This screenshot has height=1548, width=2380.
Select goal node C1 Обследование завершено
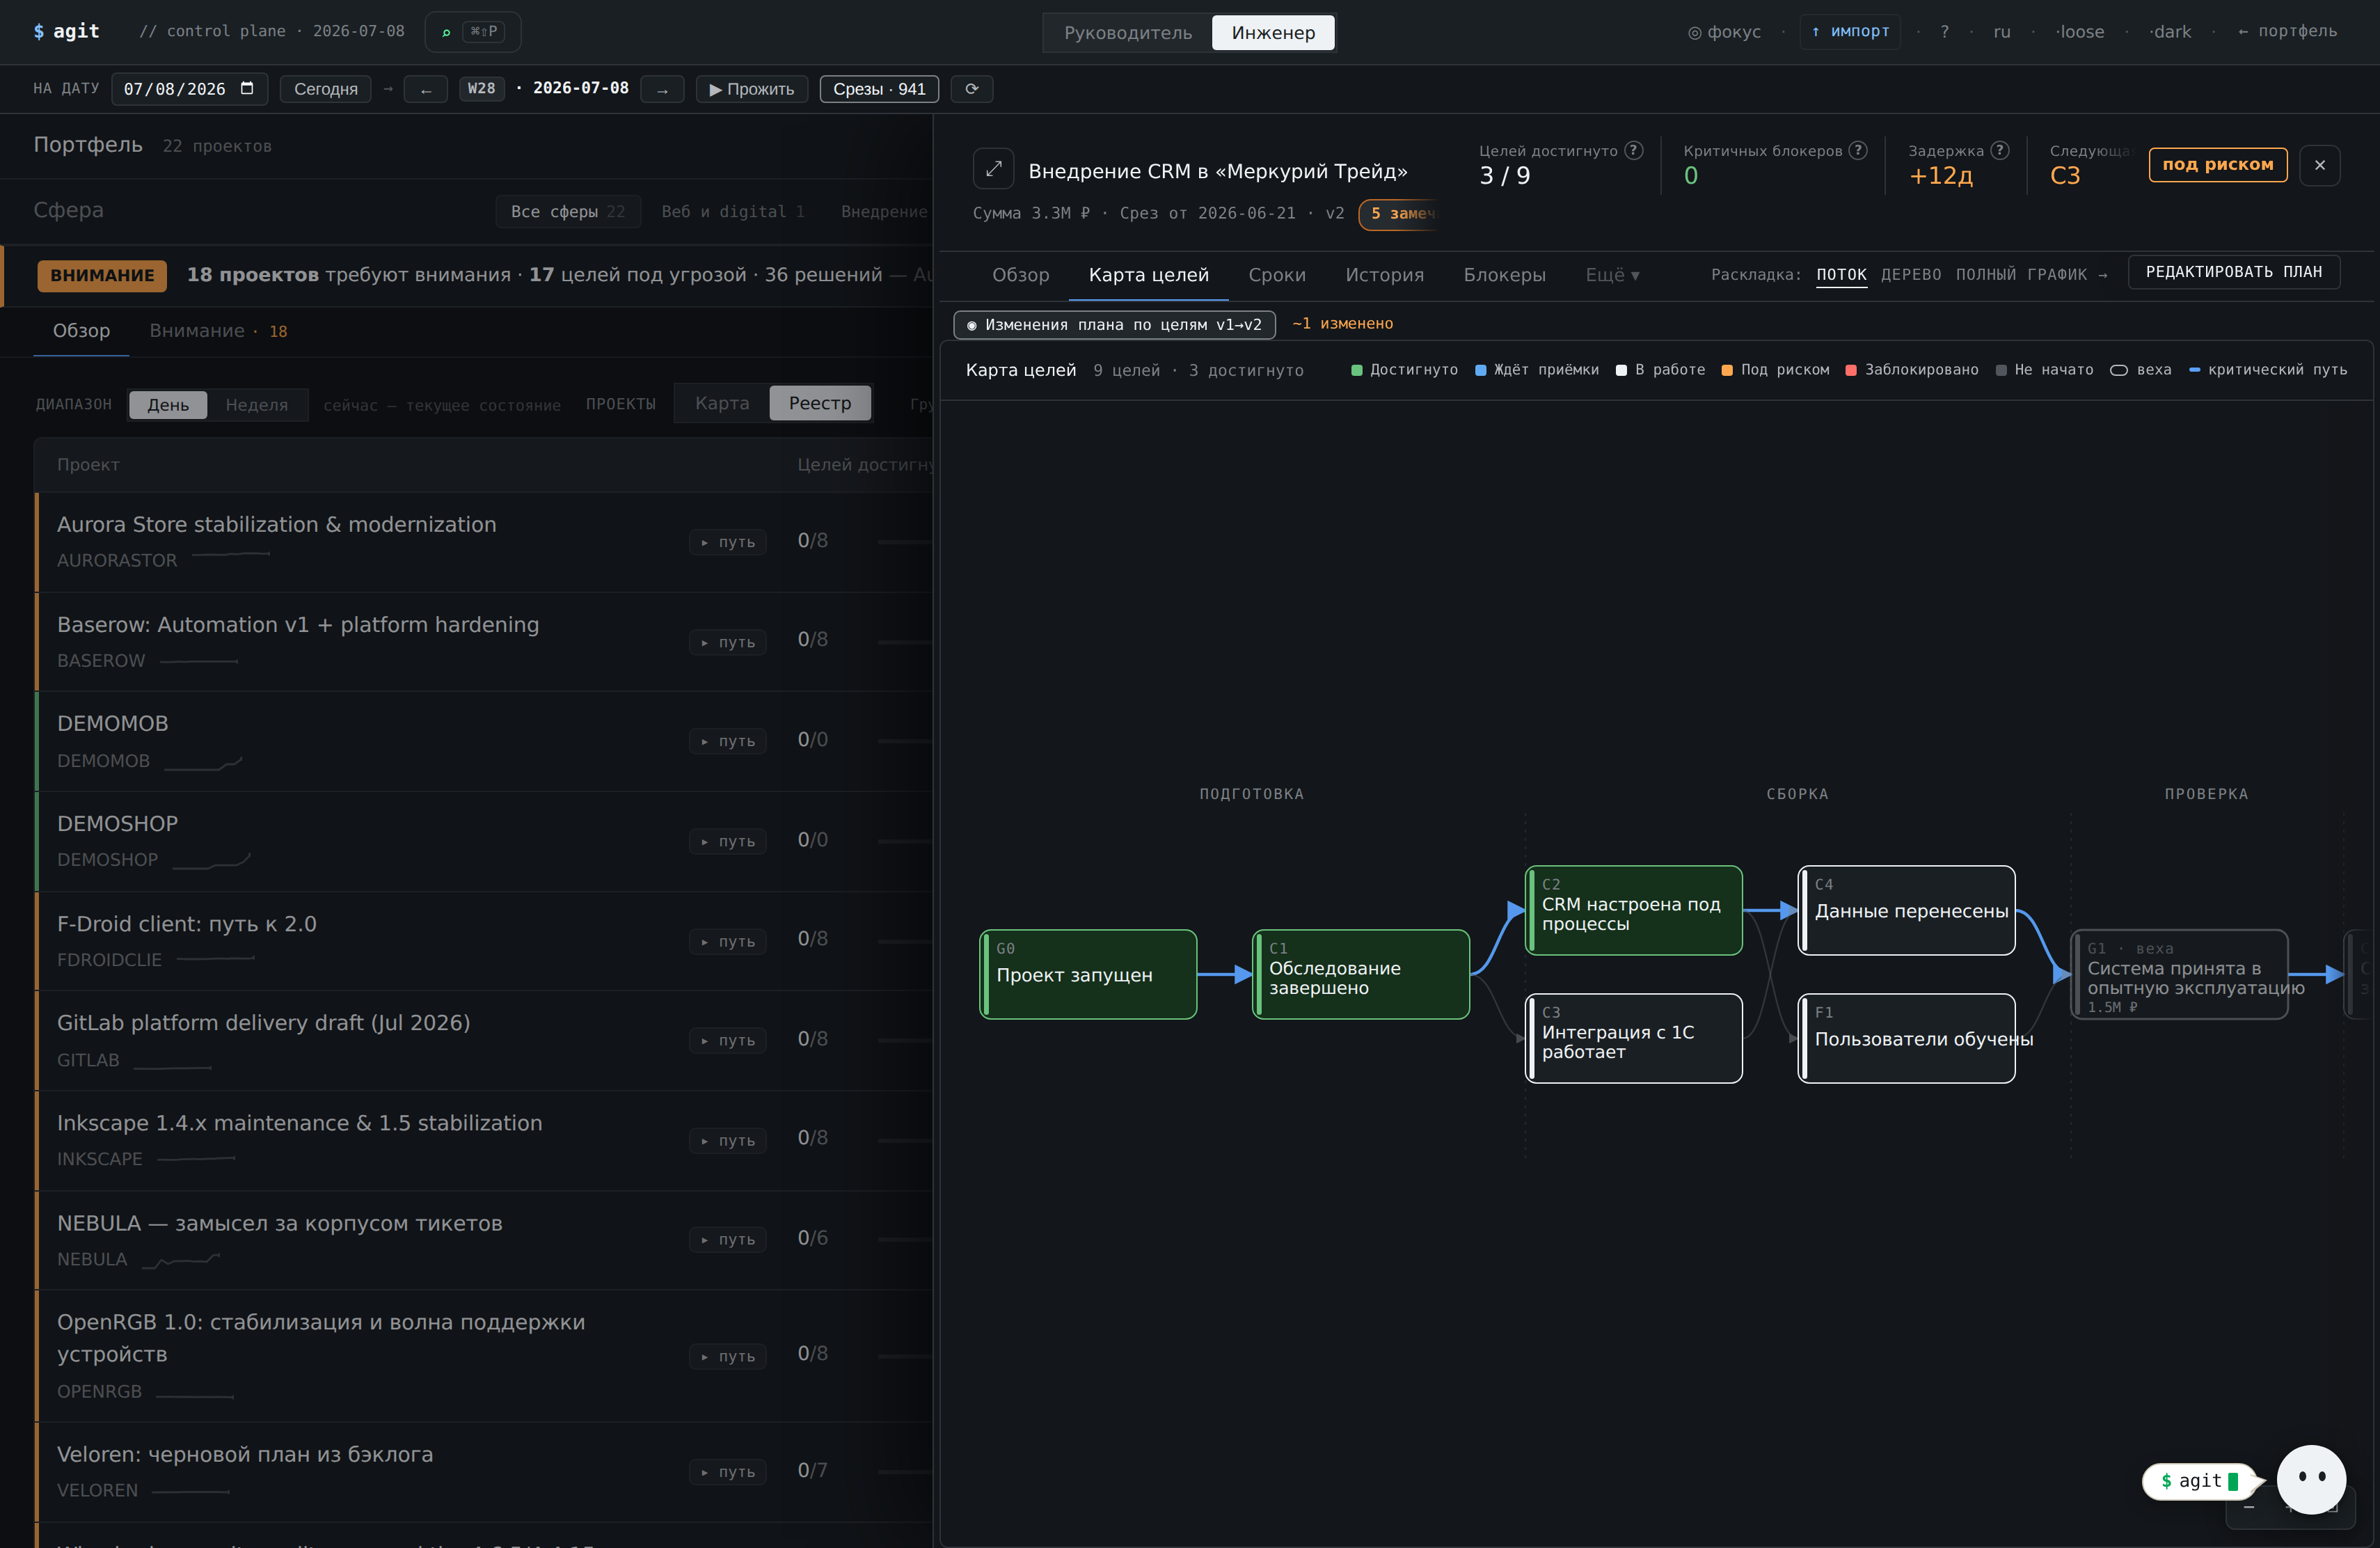tap(1361, 974)
